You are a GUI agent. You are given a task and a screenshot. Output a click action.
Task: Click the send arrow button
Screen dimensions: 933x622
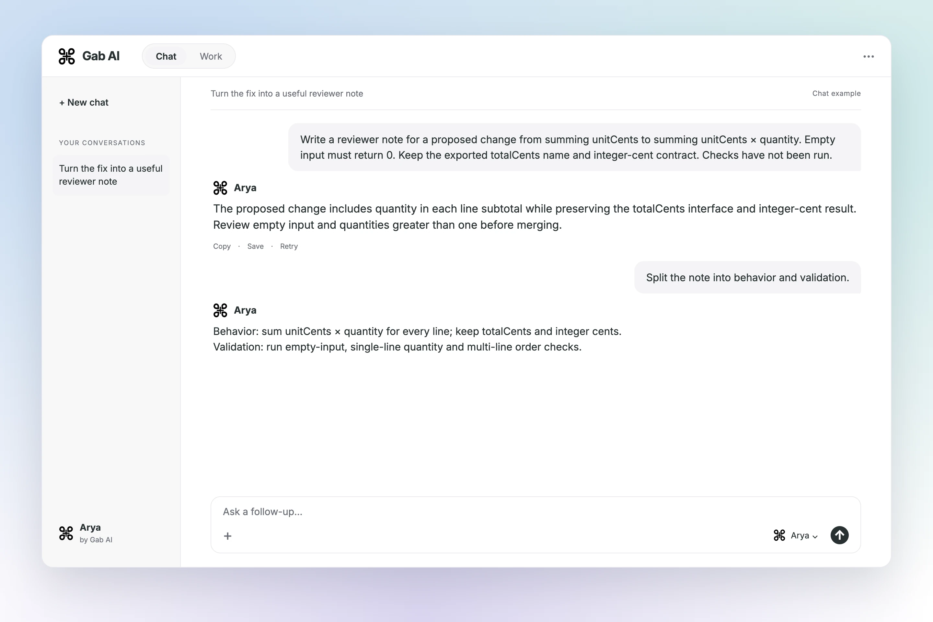click(x=839, y=535)
